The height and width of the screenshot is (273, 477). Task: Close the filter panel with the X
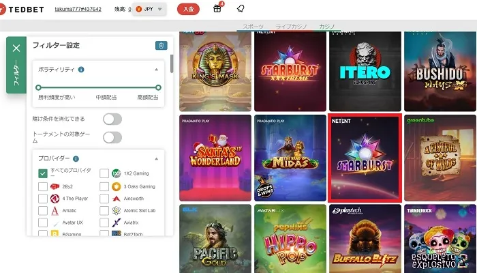pos(16,48)
